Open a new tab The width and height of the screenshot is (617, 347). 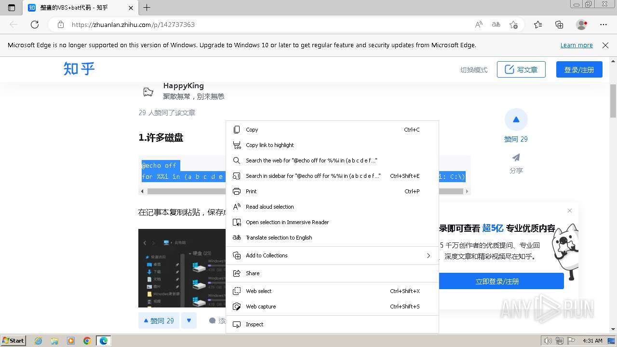click(147, 8)
